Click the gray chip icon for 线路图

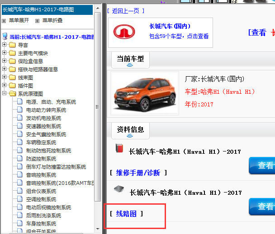click(119, 189)
